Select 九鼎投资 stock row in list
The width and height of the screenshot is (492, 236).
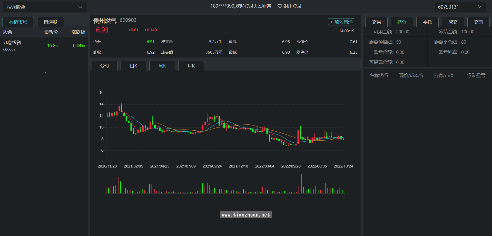pyautogui.click(x=44, y=46)
